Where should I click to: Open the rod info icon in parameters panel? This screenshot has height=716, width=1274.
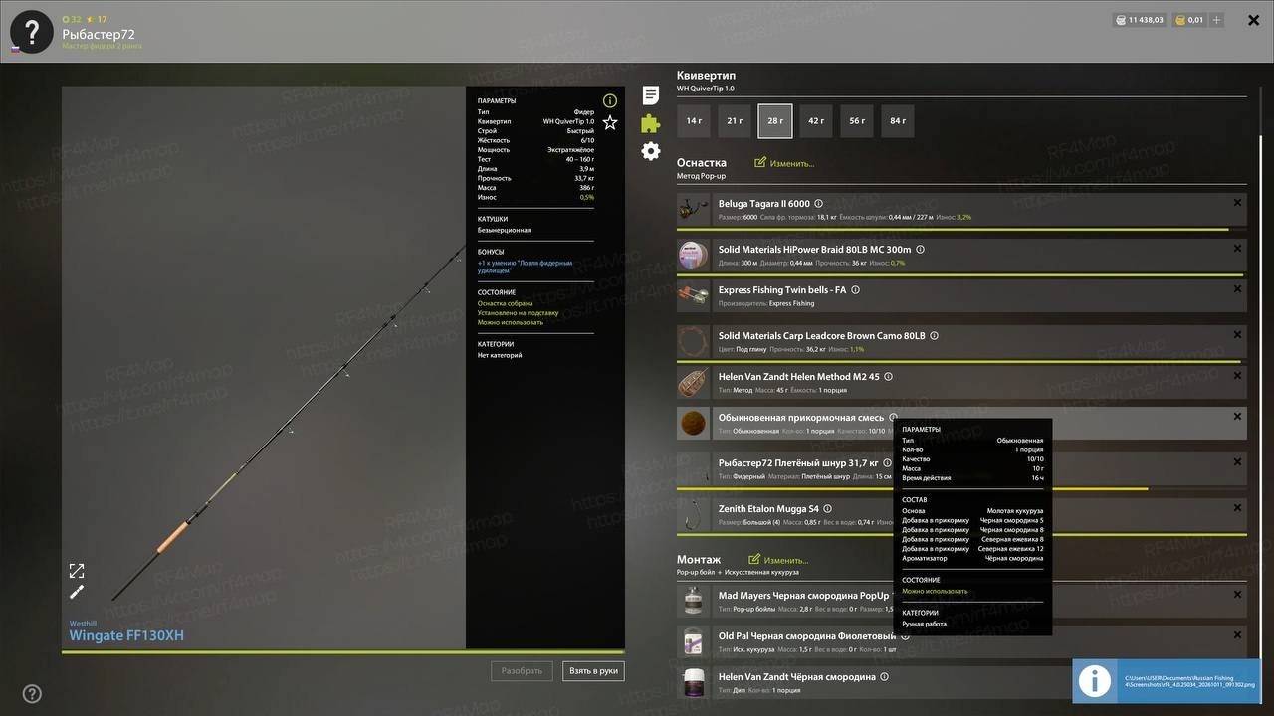[610, 100]
